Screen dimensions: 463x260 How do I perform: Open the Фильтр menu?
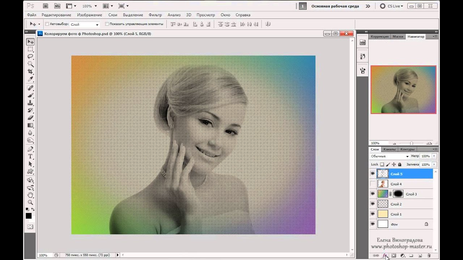155,15
